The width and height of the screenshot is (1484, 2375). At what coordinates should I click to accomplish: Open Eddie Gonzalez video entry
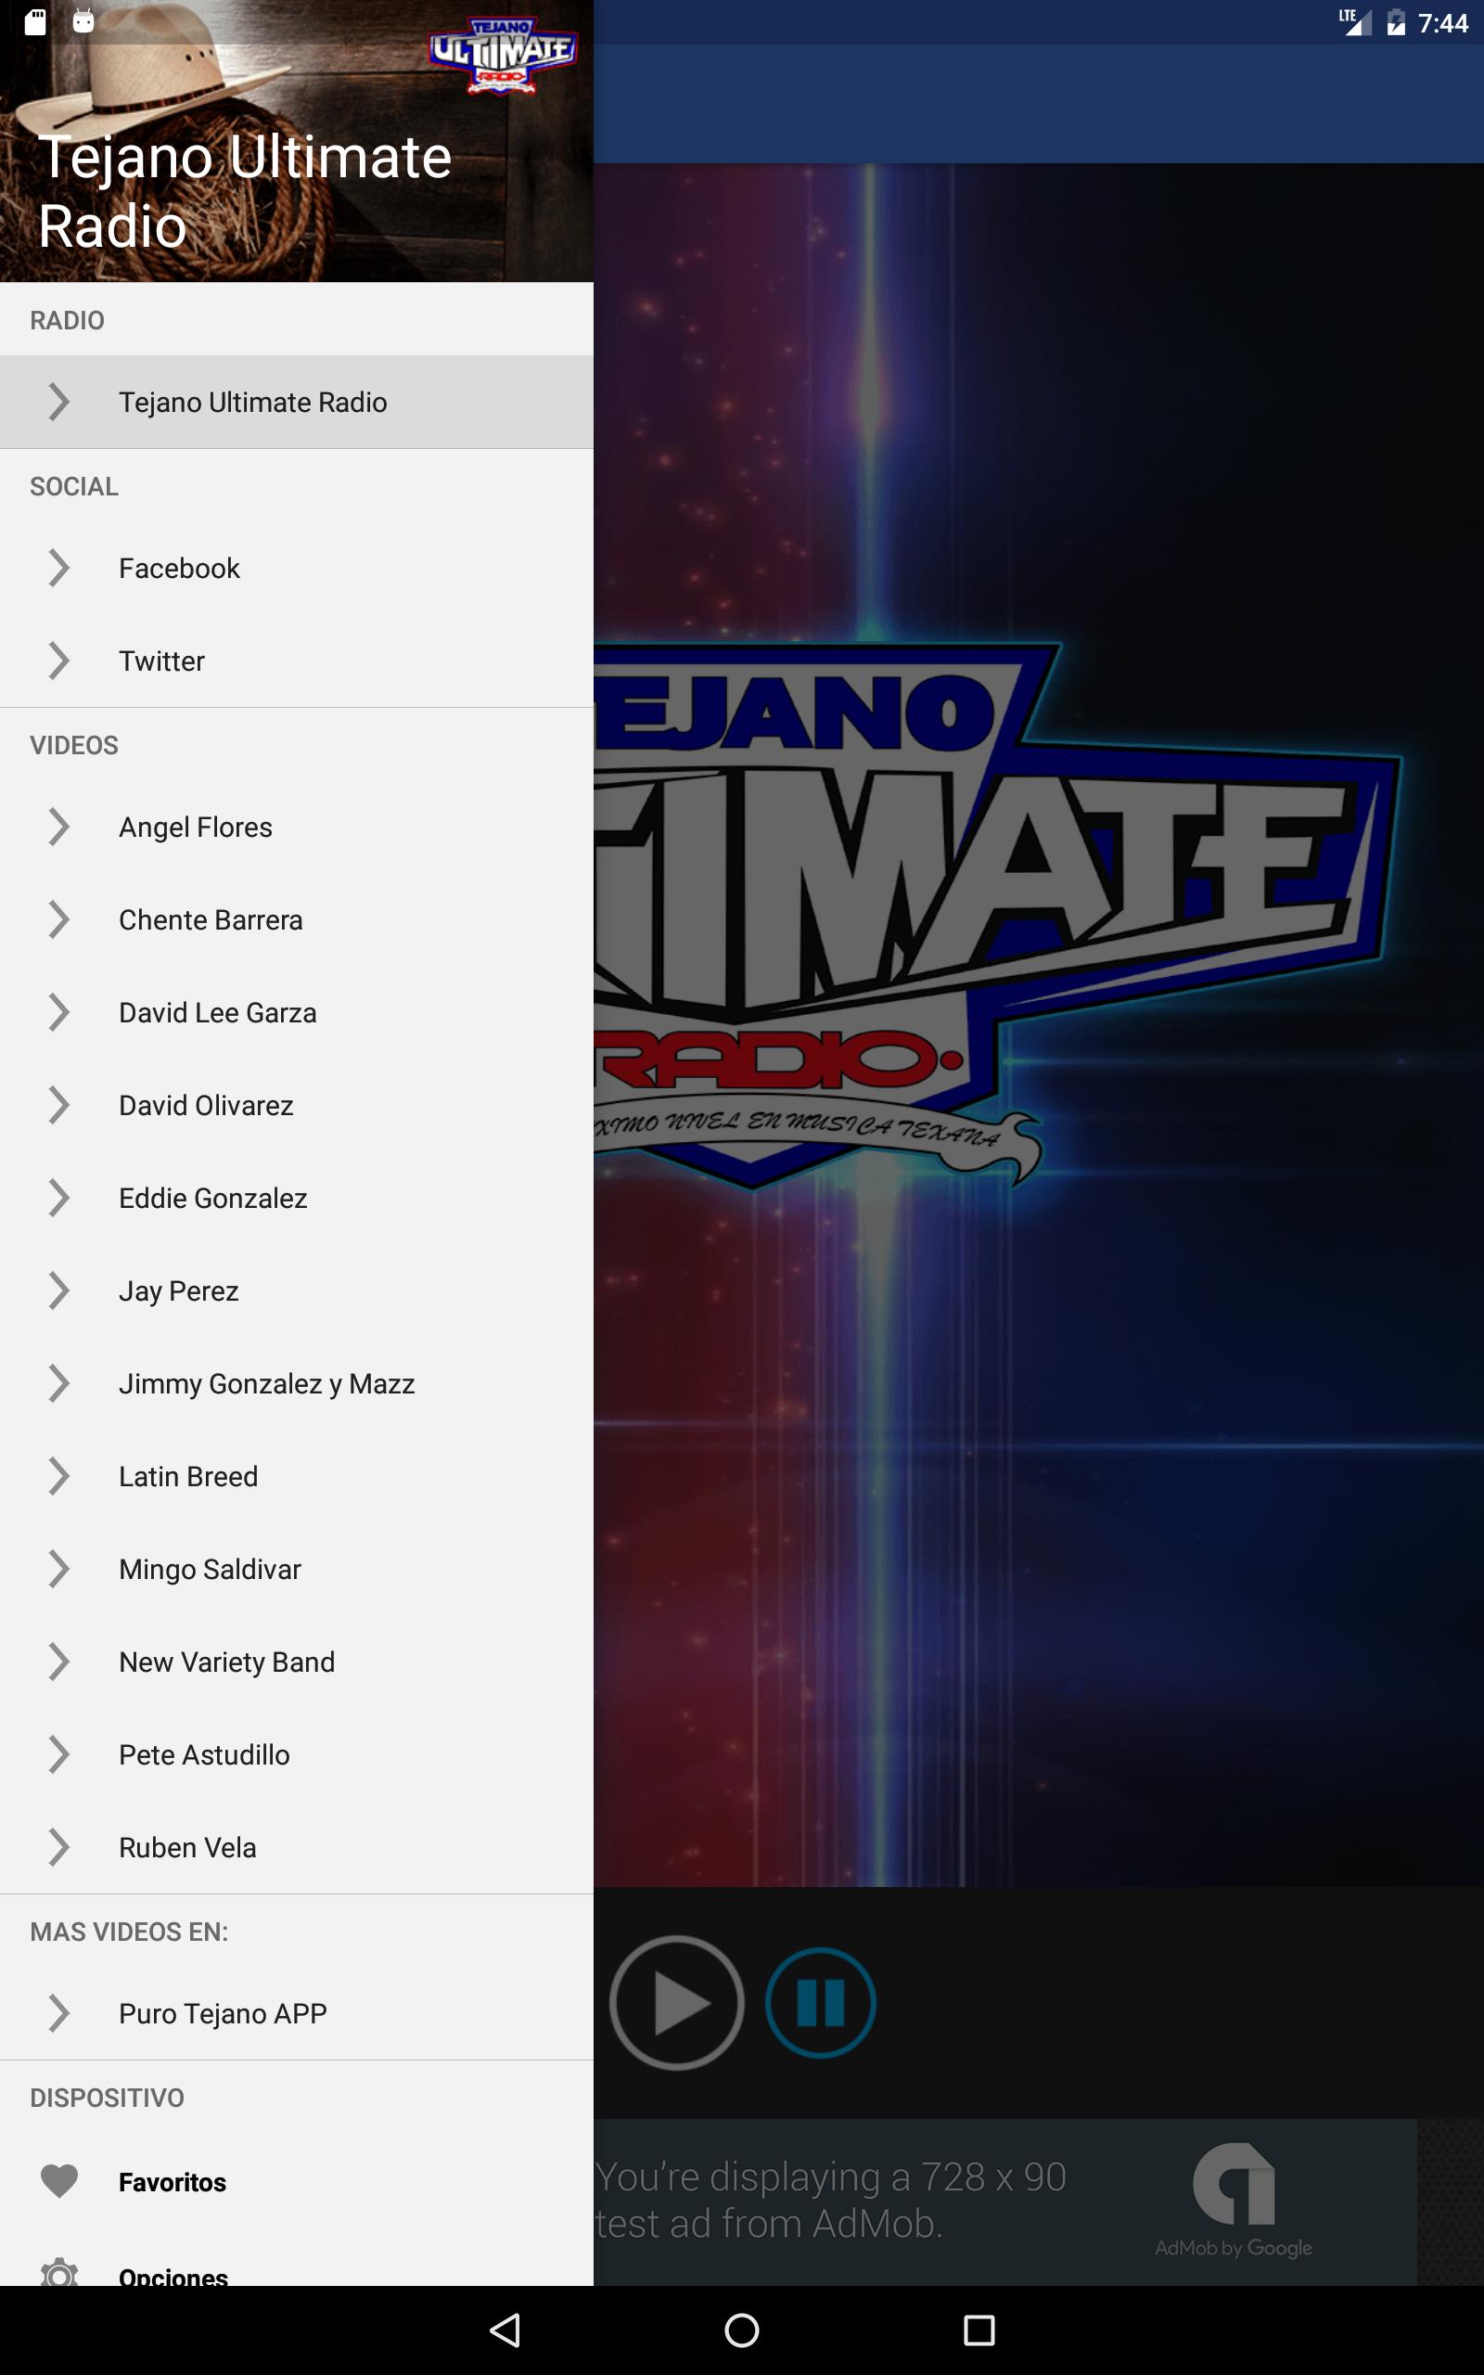coord(297,1199)
